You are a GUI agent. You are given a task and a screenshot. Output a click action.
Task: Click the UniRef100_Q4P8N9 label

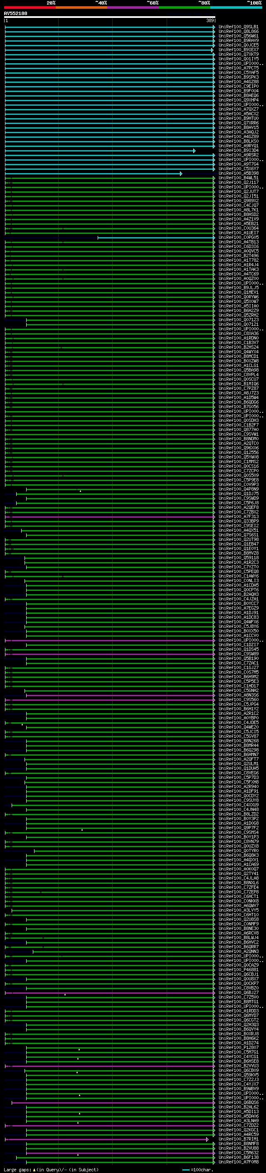point(239,489)
